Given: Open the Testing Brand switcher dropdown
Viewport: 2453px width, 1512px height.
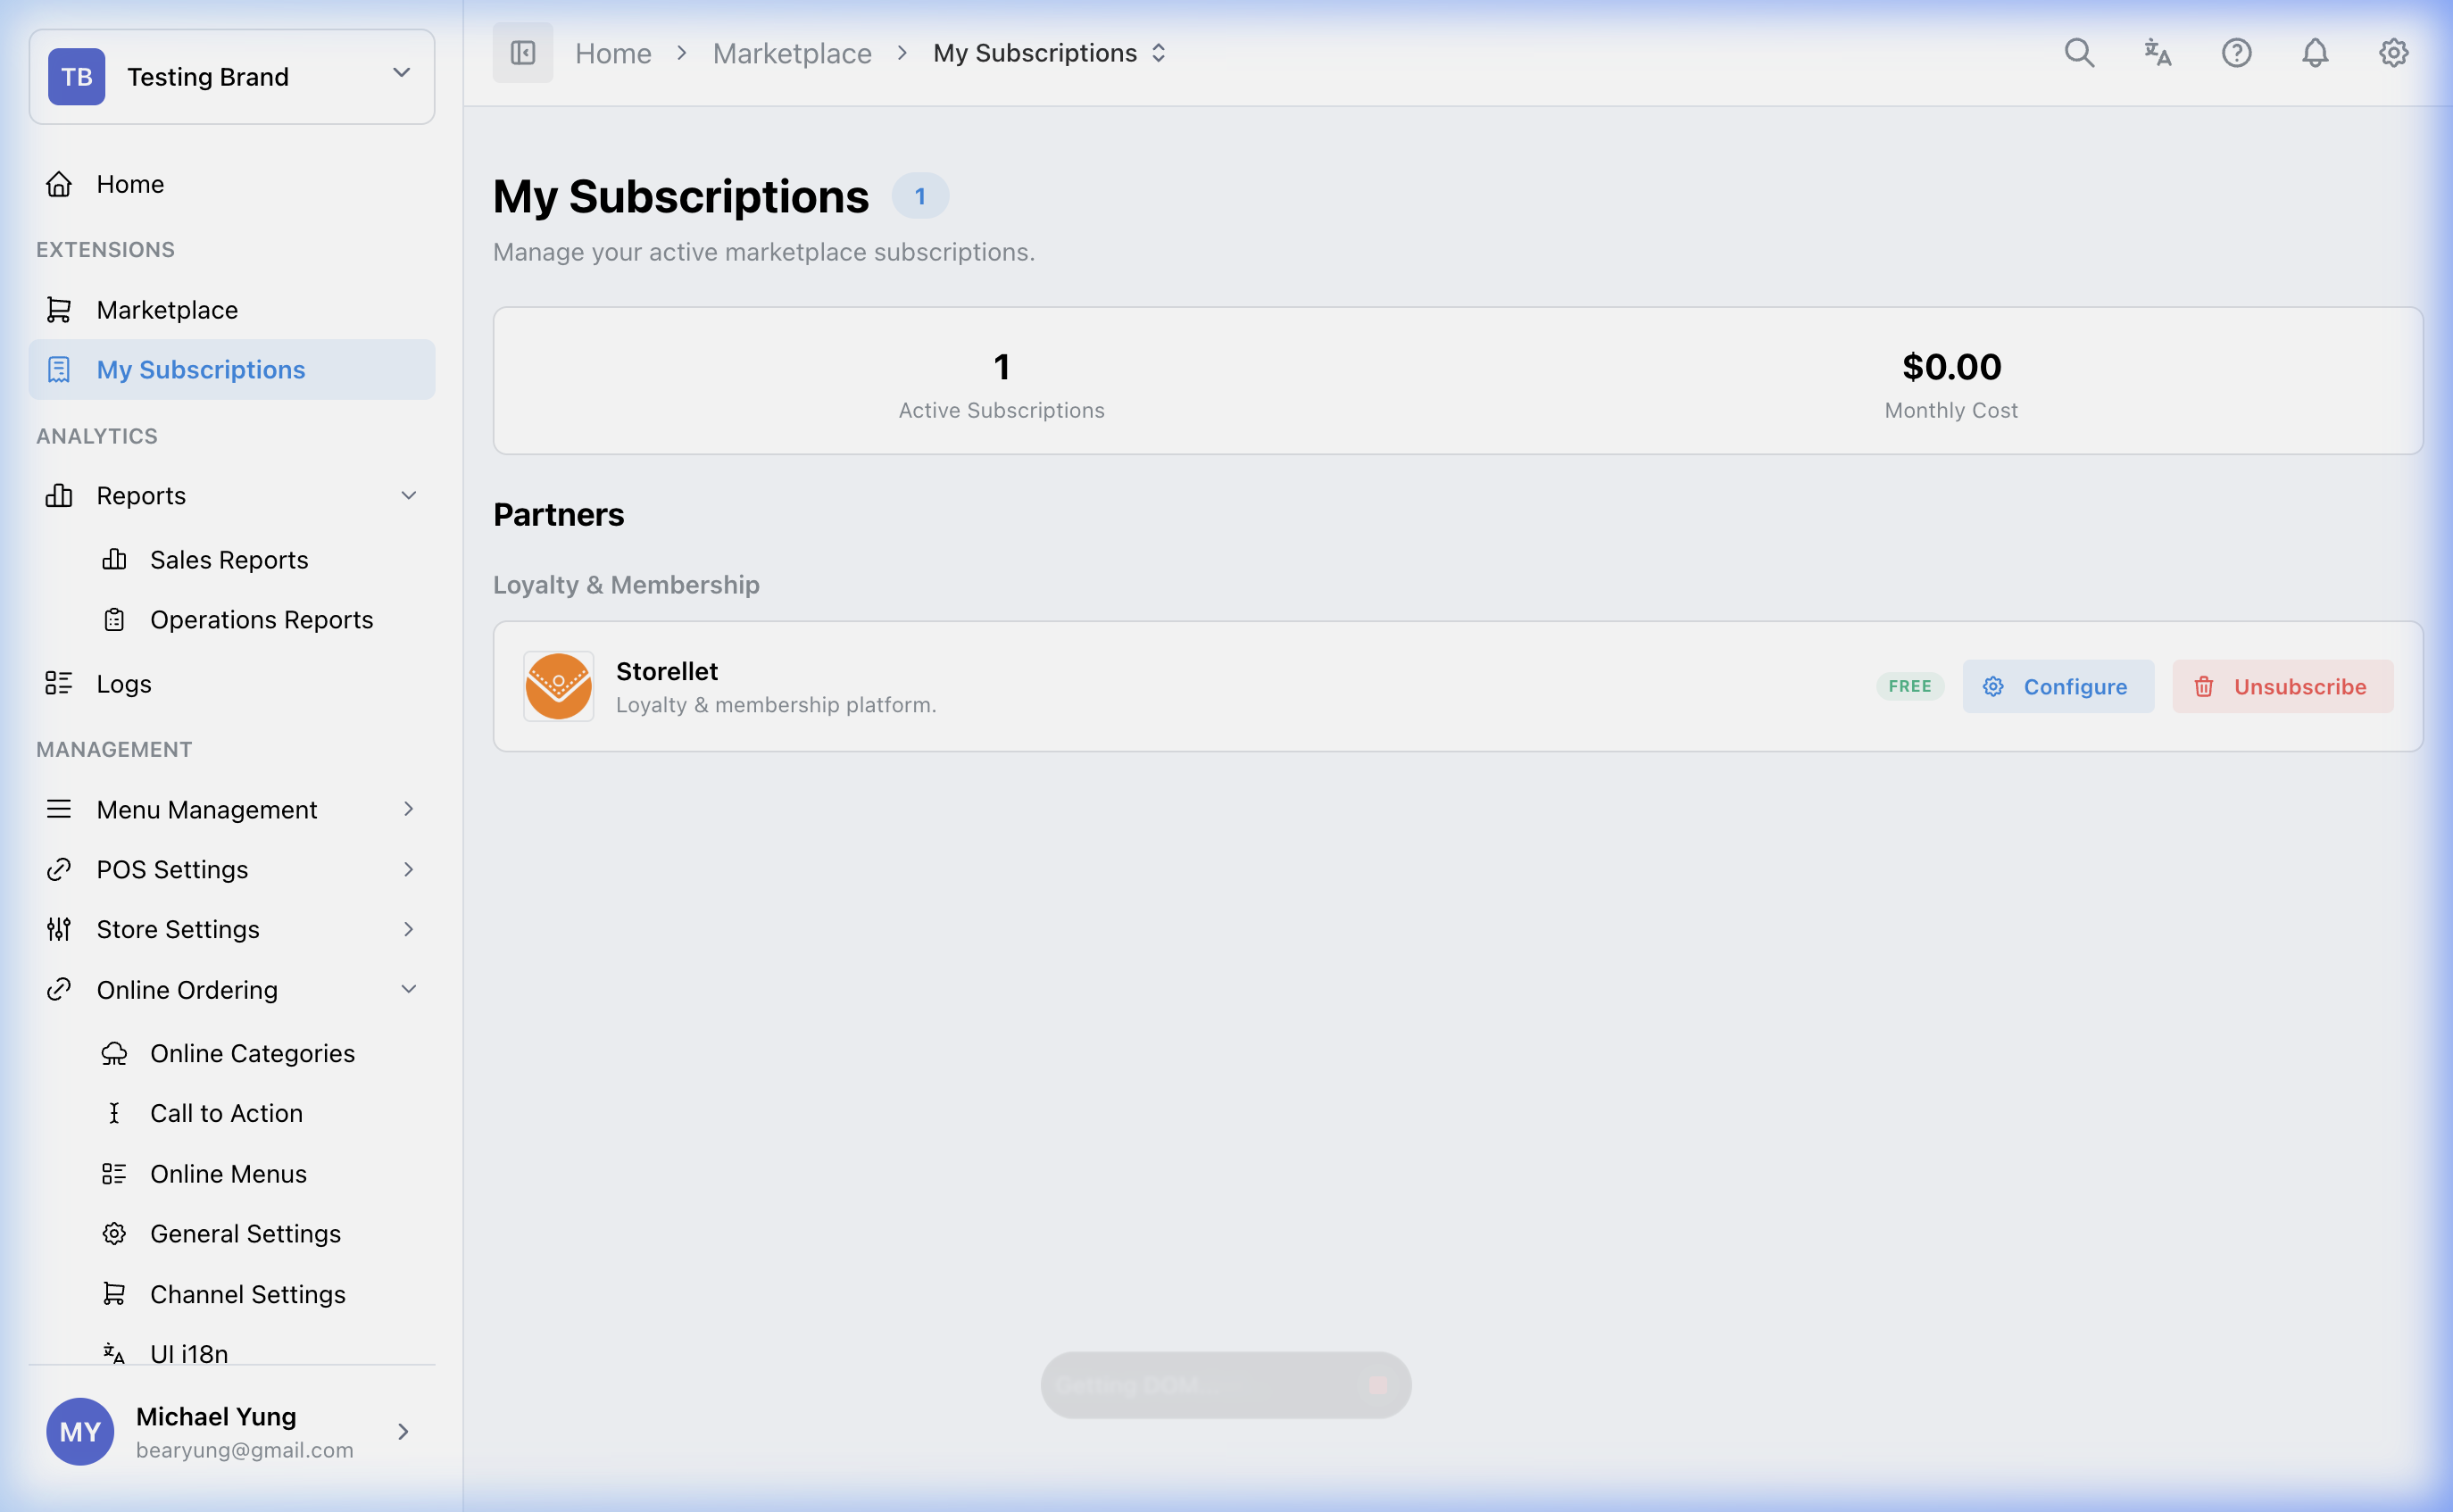Looking at the screenshot, I should click(402, 72).
